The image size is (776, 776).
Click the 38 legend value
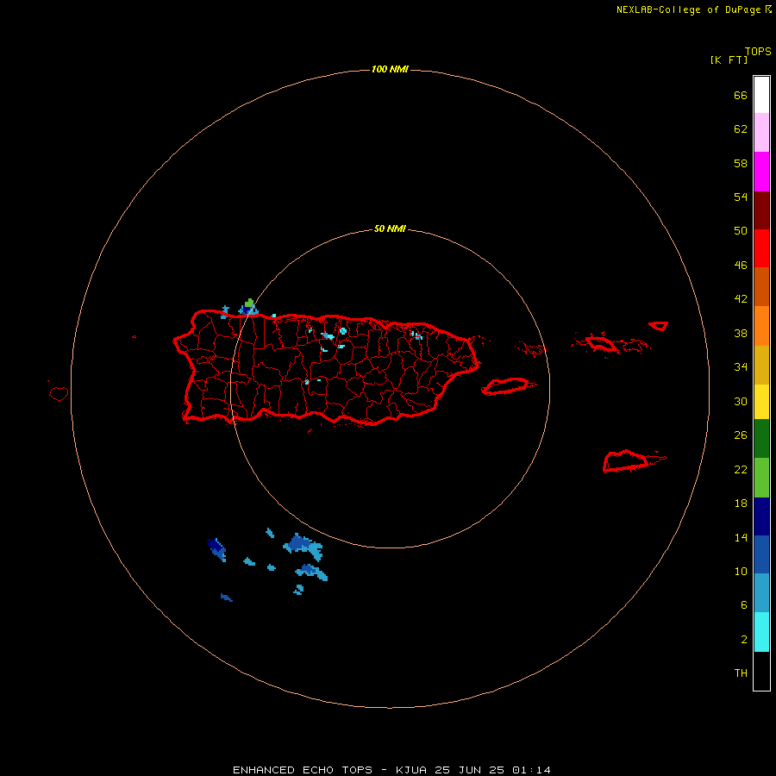(741, 333)
